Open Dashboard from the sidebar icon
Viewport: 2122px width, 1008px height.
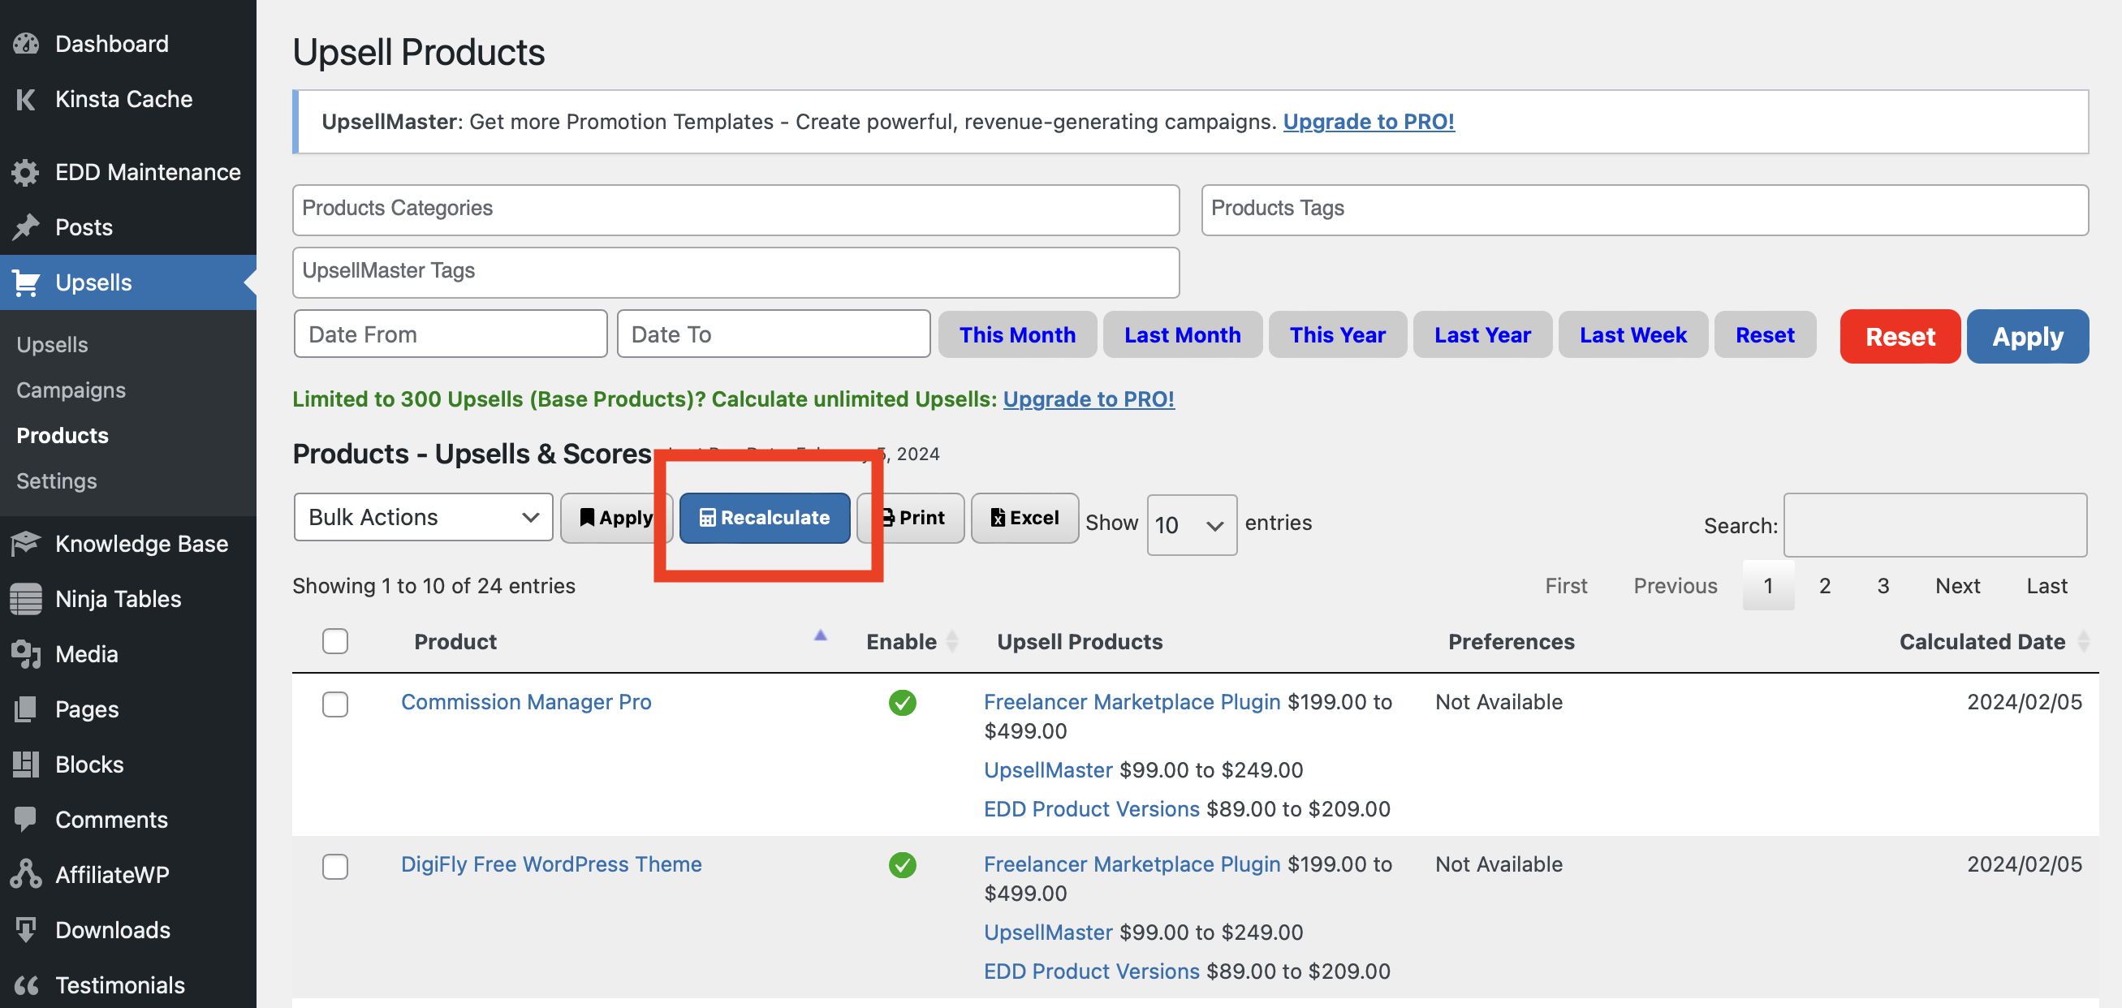[25, 44]
